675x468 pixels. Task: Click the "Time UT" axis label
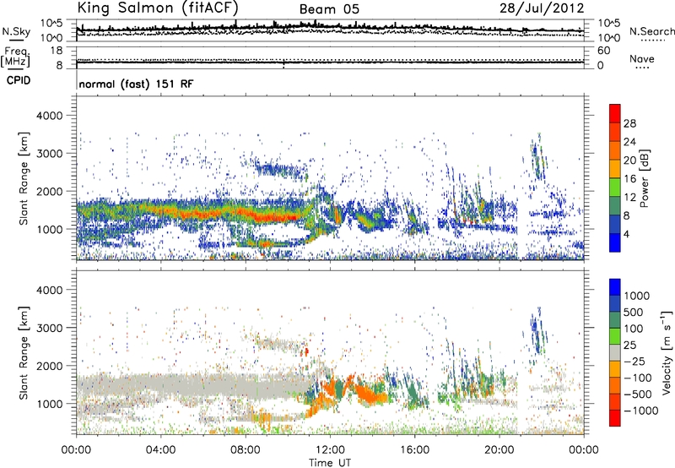point(330,462)
